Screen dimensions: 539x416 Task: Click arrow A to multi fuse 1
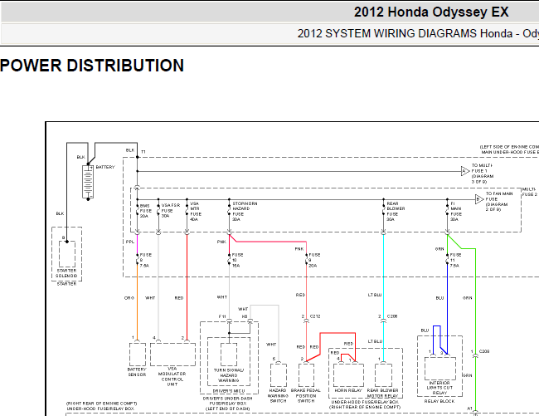coord(465,171)
